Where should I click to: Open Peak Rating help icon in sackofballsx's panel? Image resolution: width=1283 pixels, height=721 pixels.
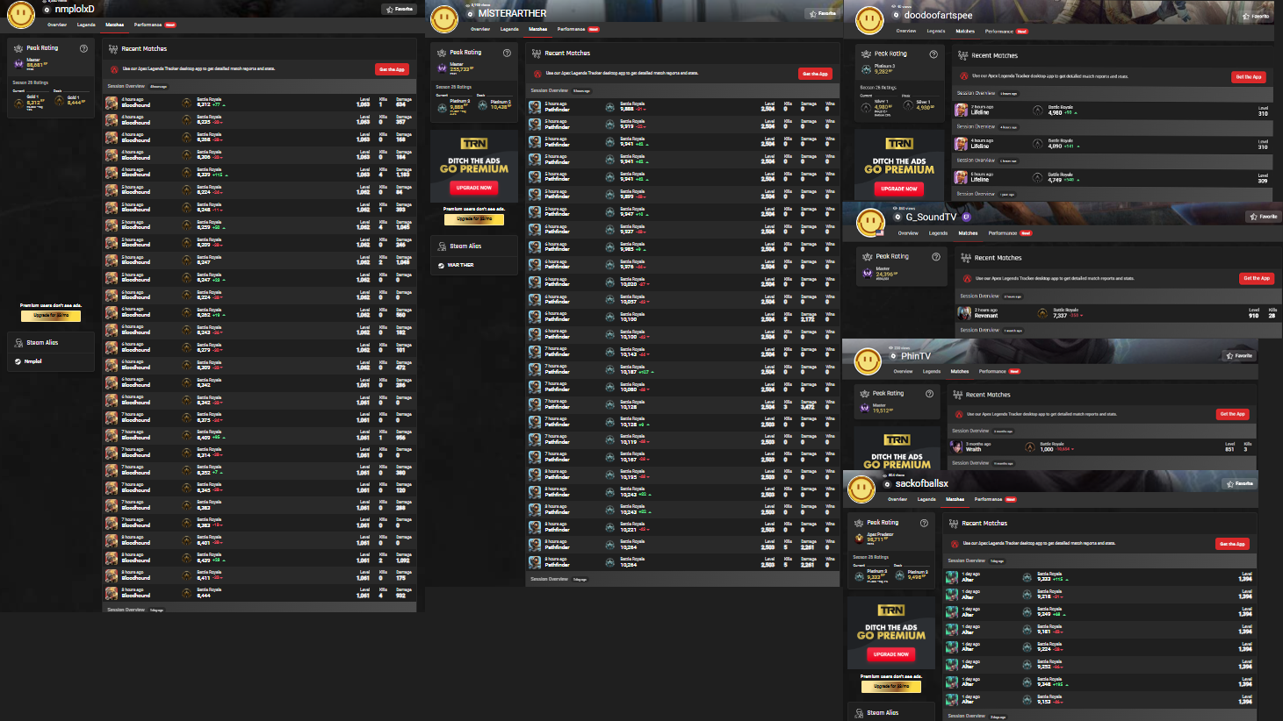pos(924,523)
